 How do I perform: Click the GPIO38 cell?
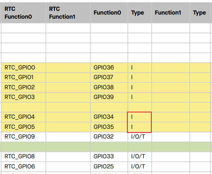(x=109, y=87)
